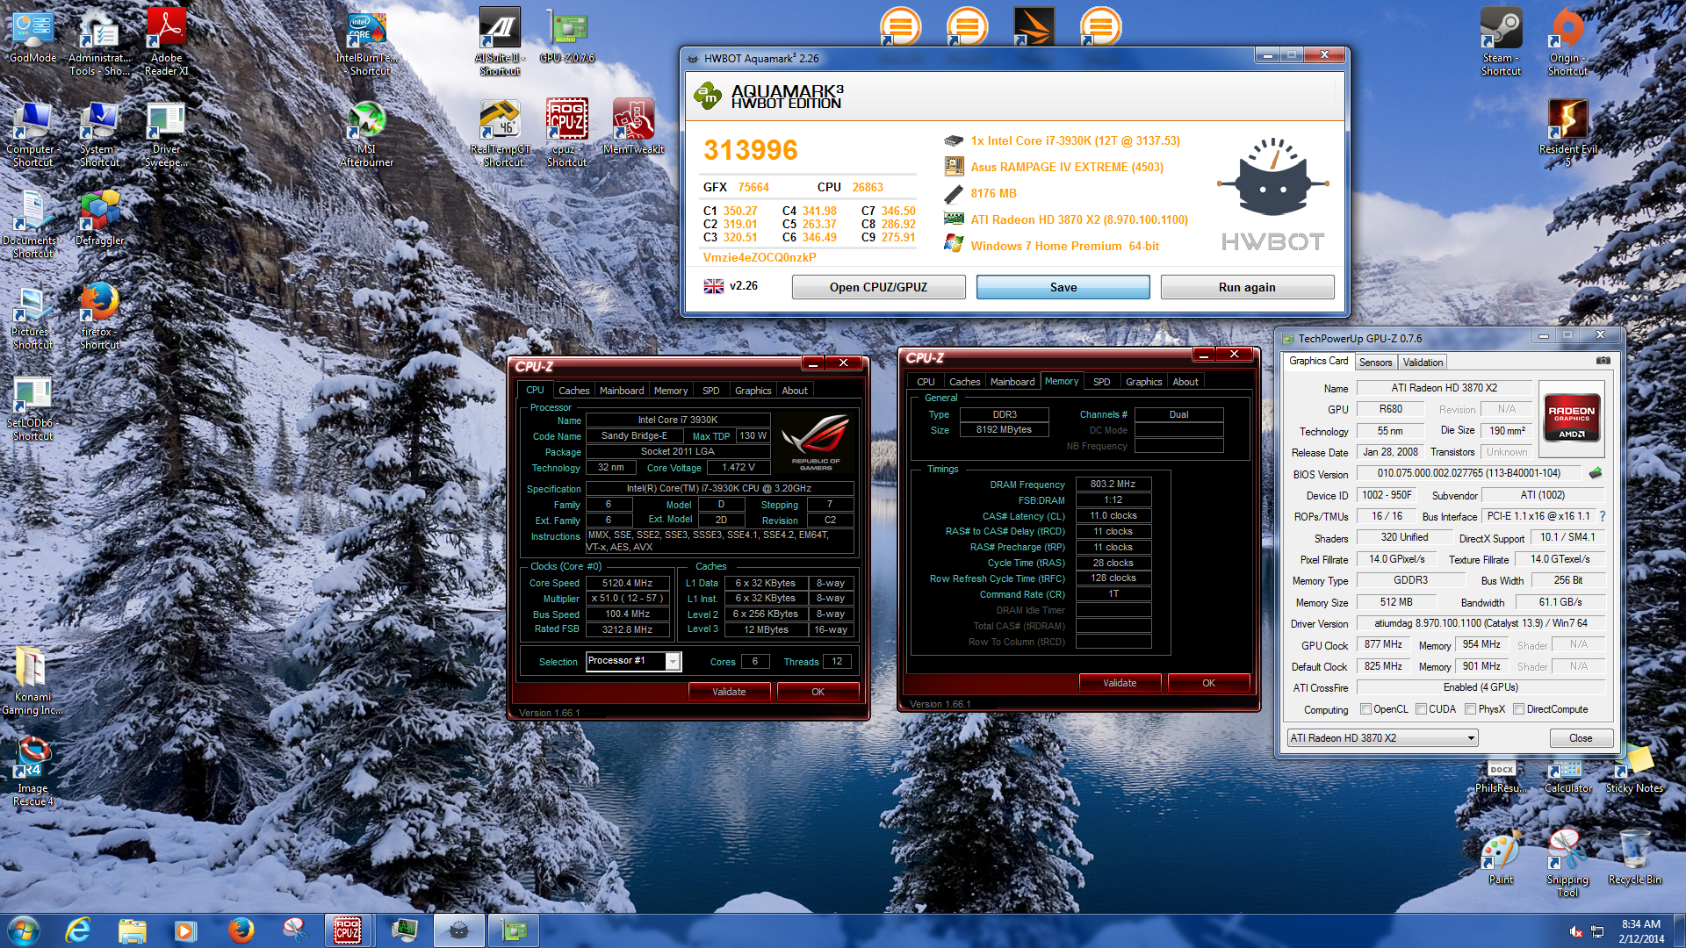Click Validate in left CPU-Z window
Image resolution: width=1686 pixels, height=948 pixels.
tap(729, 692)
